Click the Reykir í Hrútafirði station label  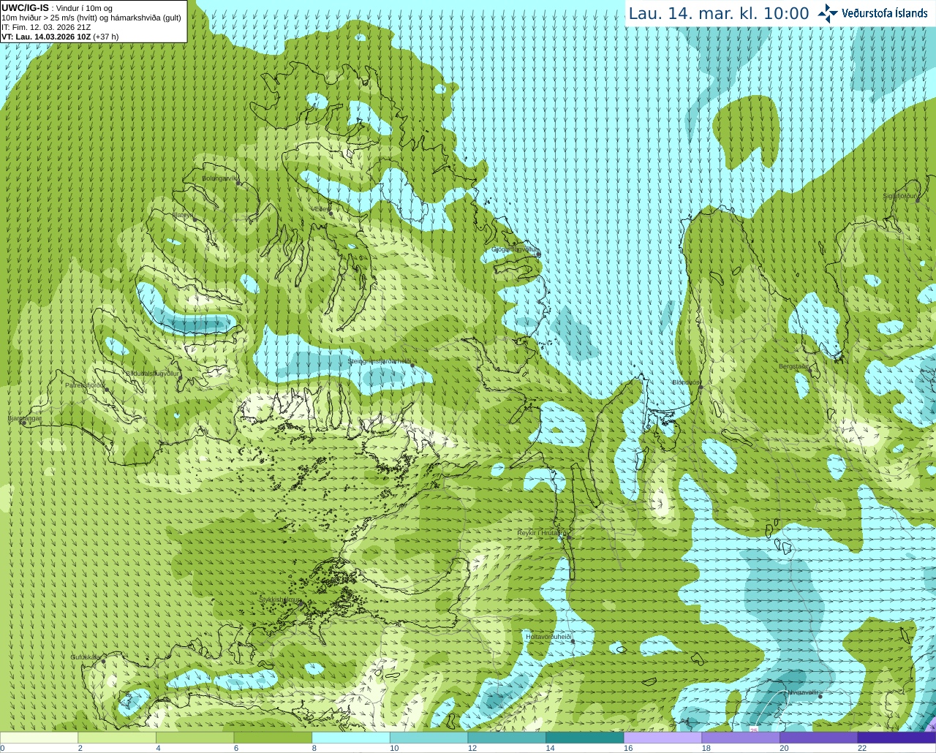tap(542, 533)
